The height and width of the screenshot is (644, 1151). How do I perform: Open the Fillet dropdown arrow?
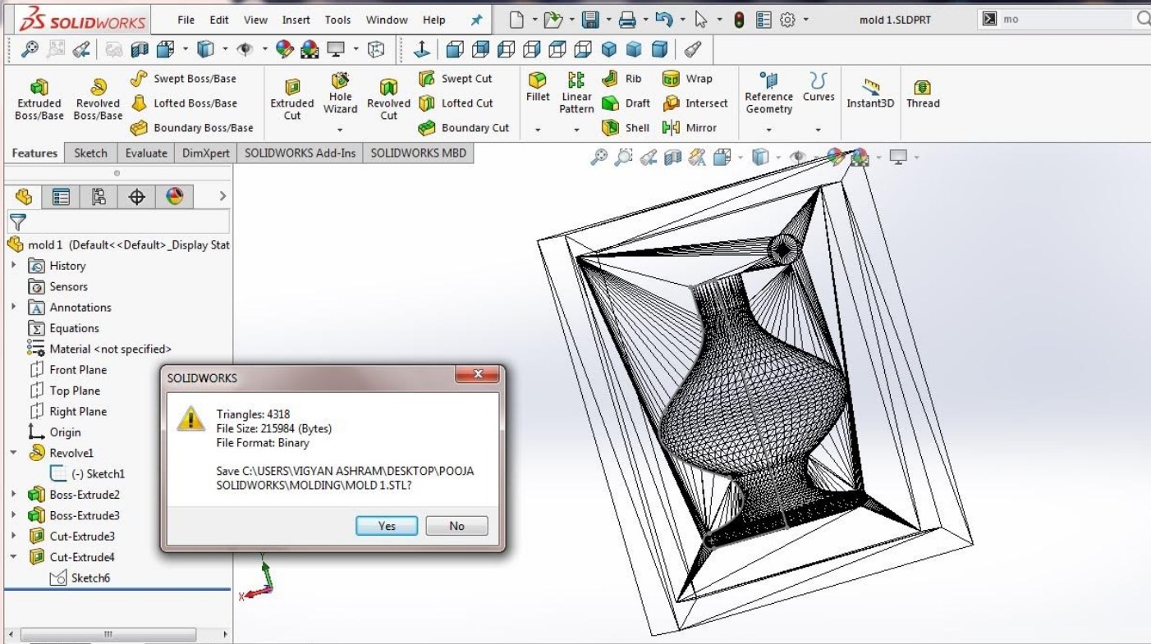[x=538, y=130]
